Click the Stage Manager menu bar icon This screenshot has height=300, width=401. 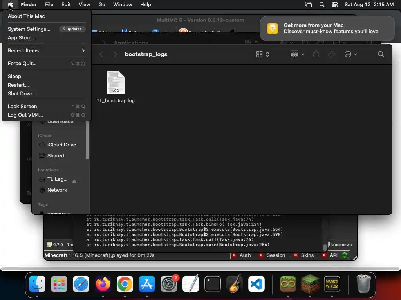309,5
